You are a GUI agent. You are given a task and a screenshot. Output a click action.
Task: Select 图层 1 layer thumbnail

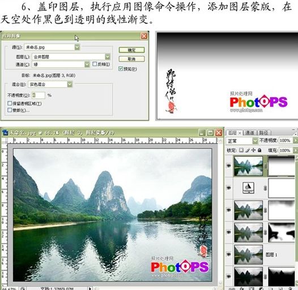coord(248,254)
